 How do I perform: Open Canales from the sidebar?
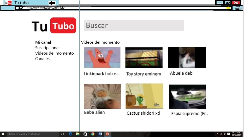pos(42,58)
